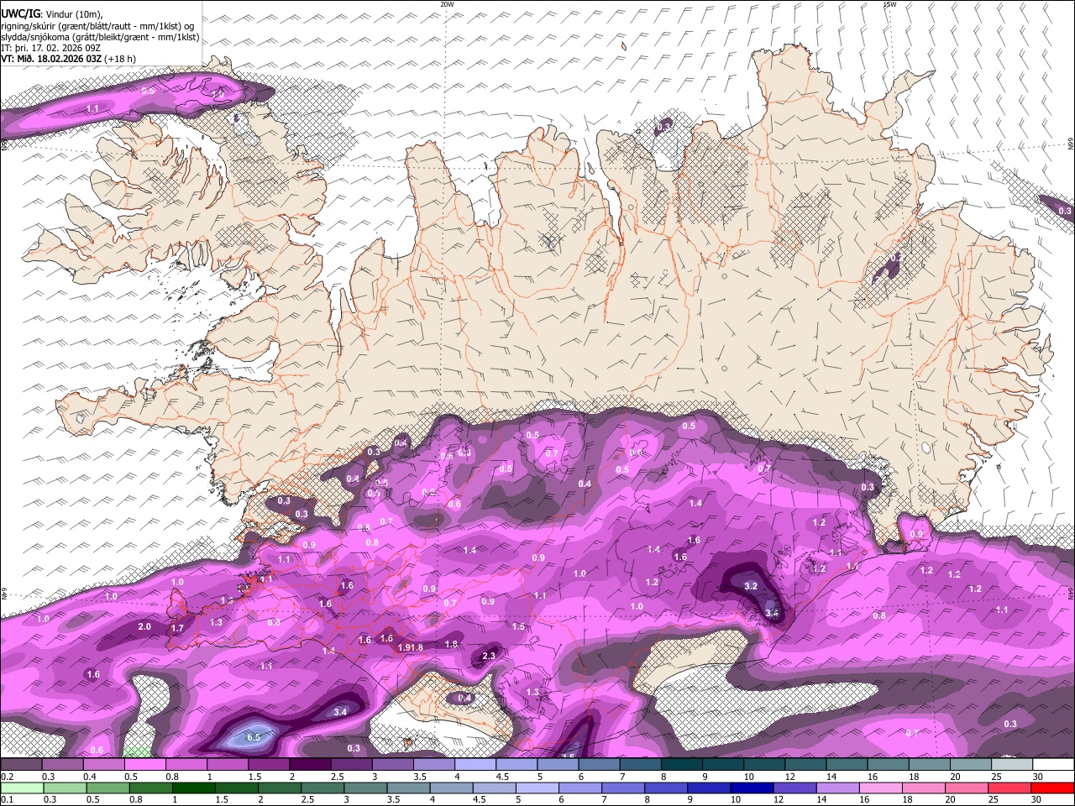Select the slate blue snow swatch between 6 and 7

[600, 765]
